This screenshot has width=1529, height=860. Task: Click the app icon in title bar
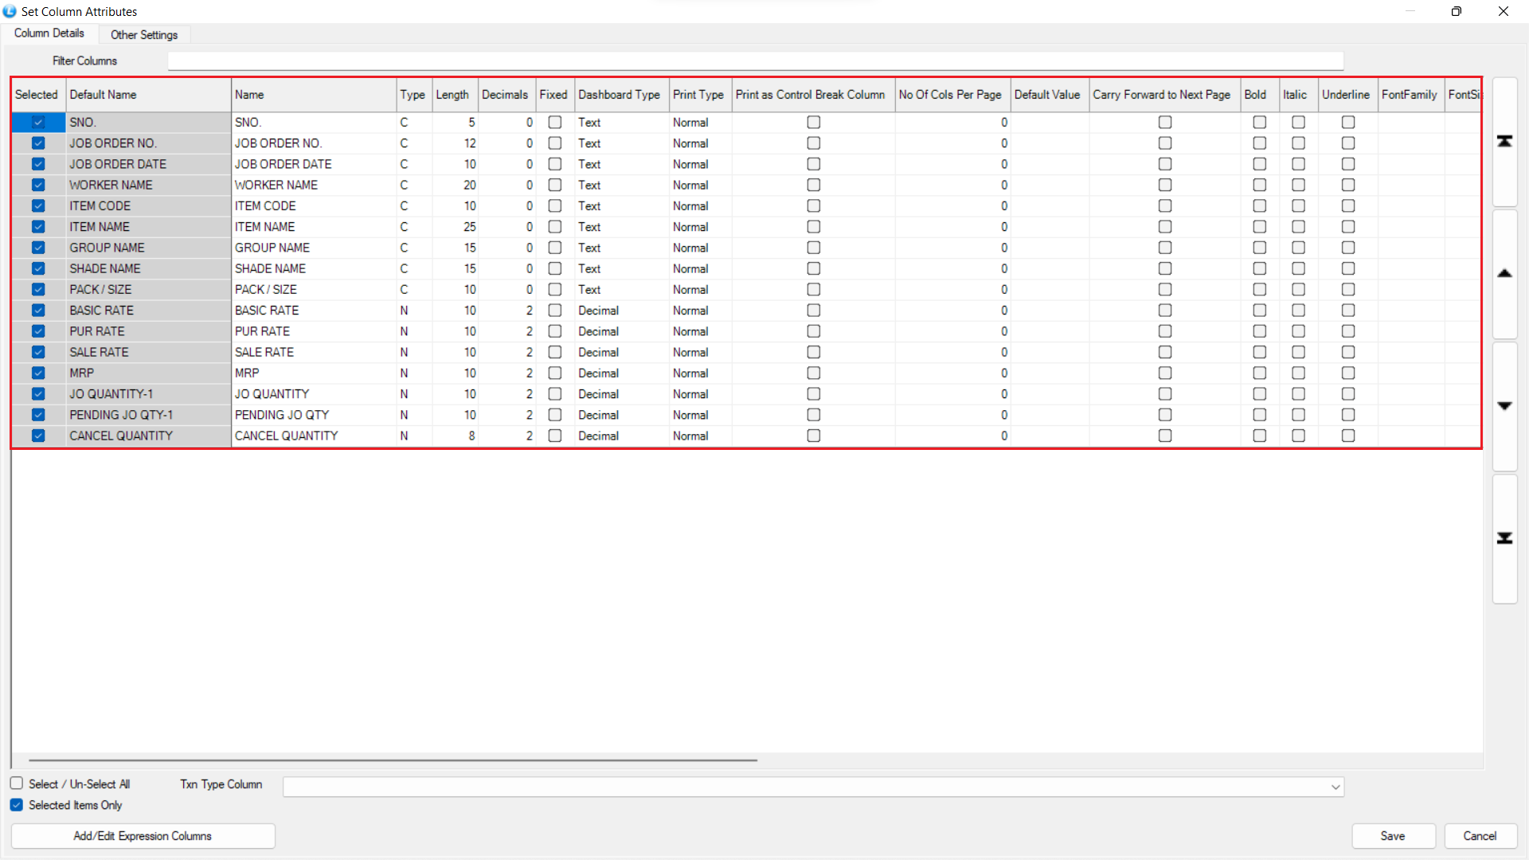pos(10,11)
